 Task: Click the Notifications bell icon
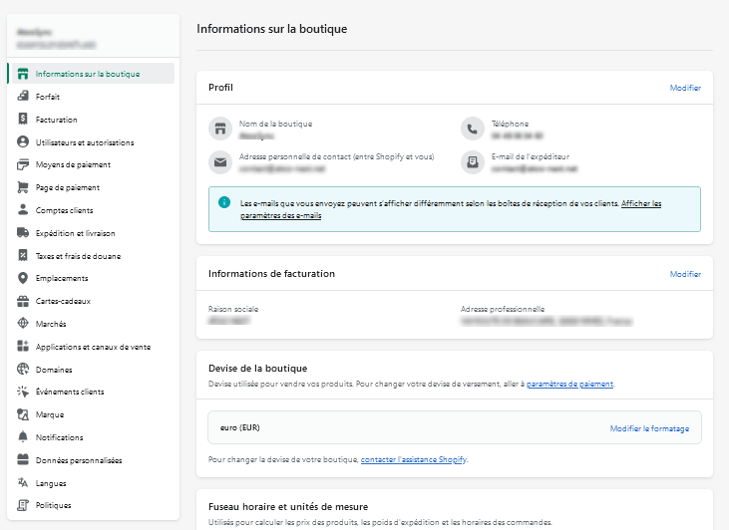point(23,437)
